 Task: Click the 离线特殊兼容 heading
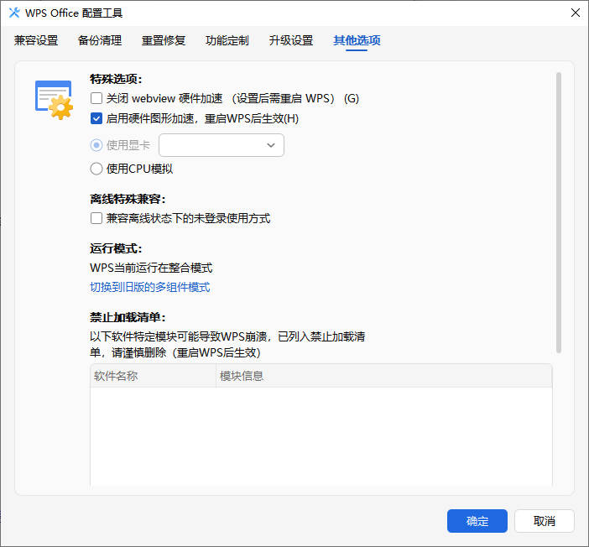128,199
